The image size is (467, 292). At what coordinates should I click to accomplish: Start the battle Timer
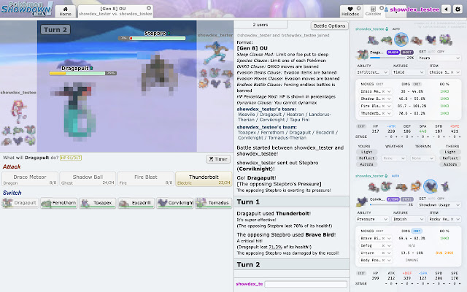click(x=217, y=158)
